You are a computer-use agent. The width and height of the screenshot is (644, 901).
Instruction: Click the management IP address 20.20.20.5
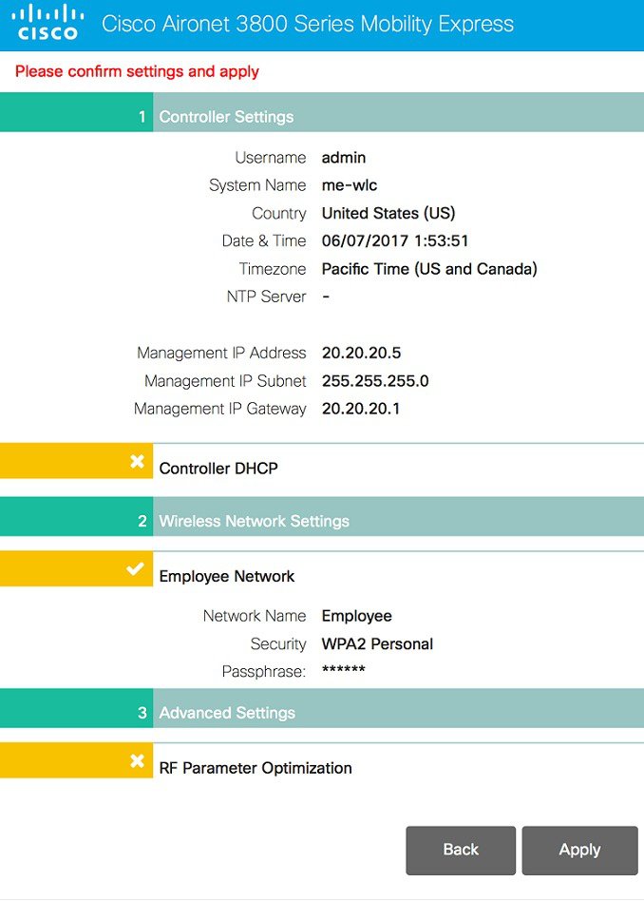361,353
